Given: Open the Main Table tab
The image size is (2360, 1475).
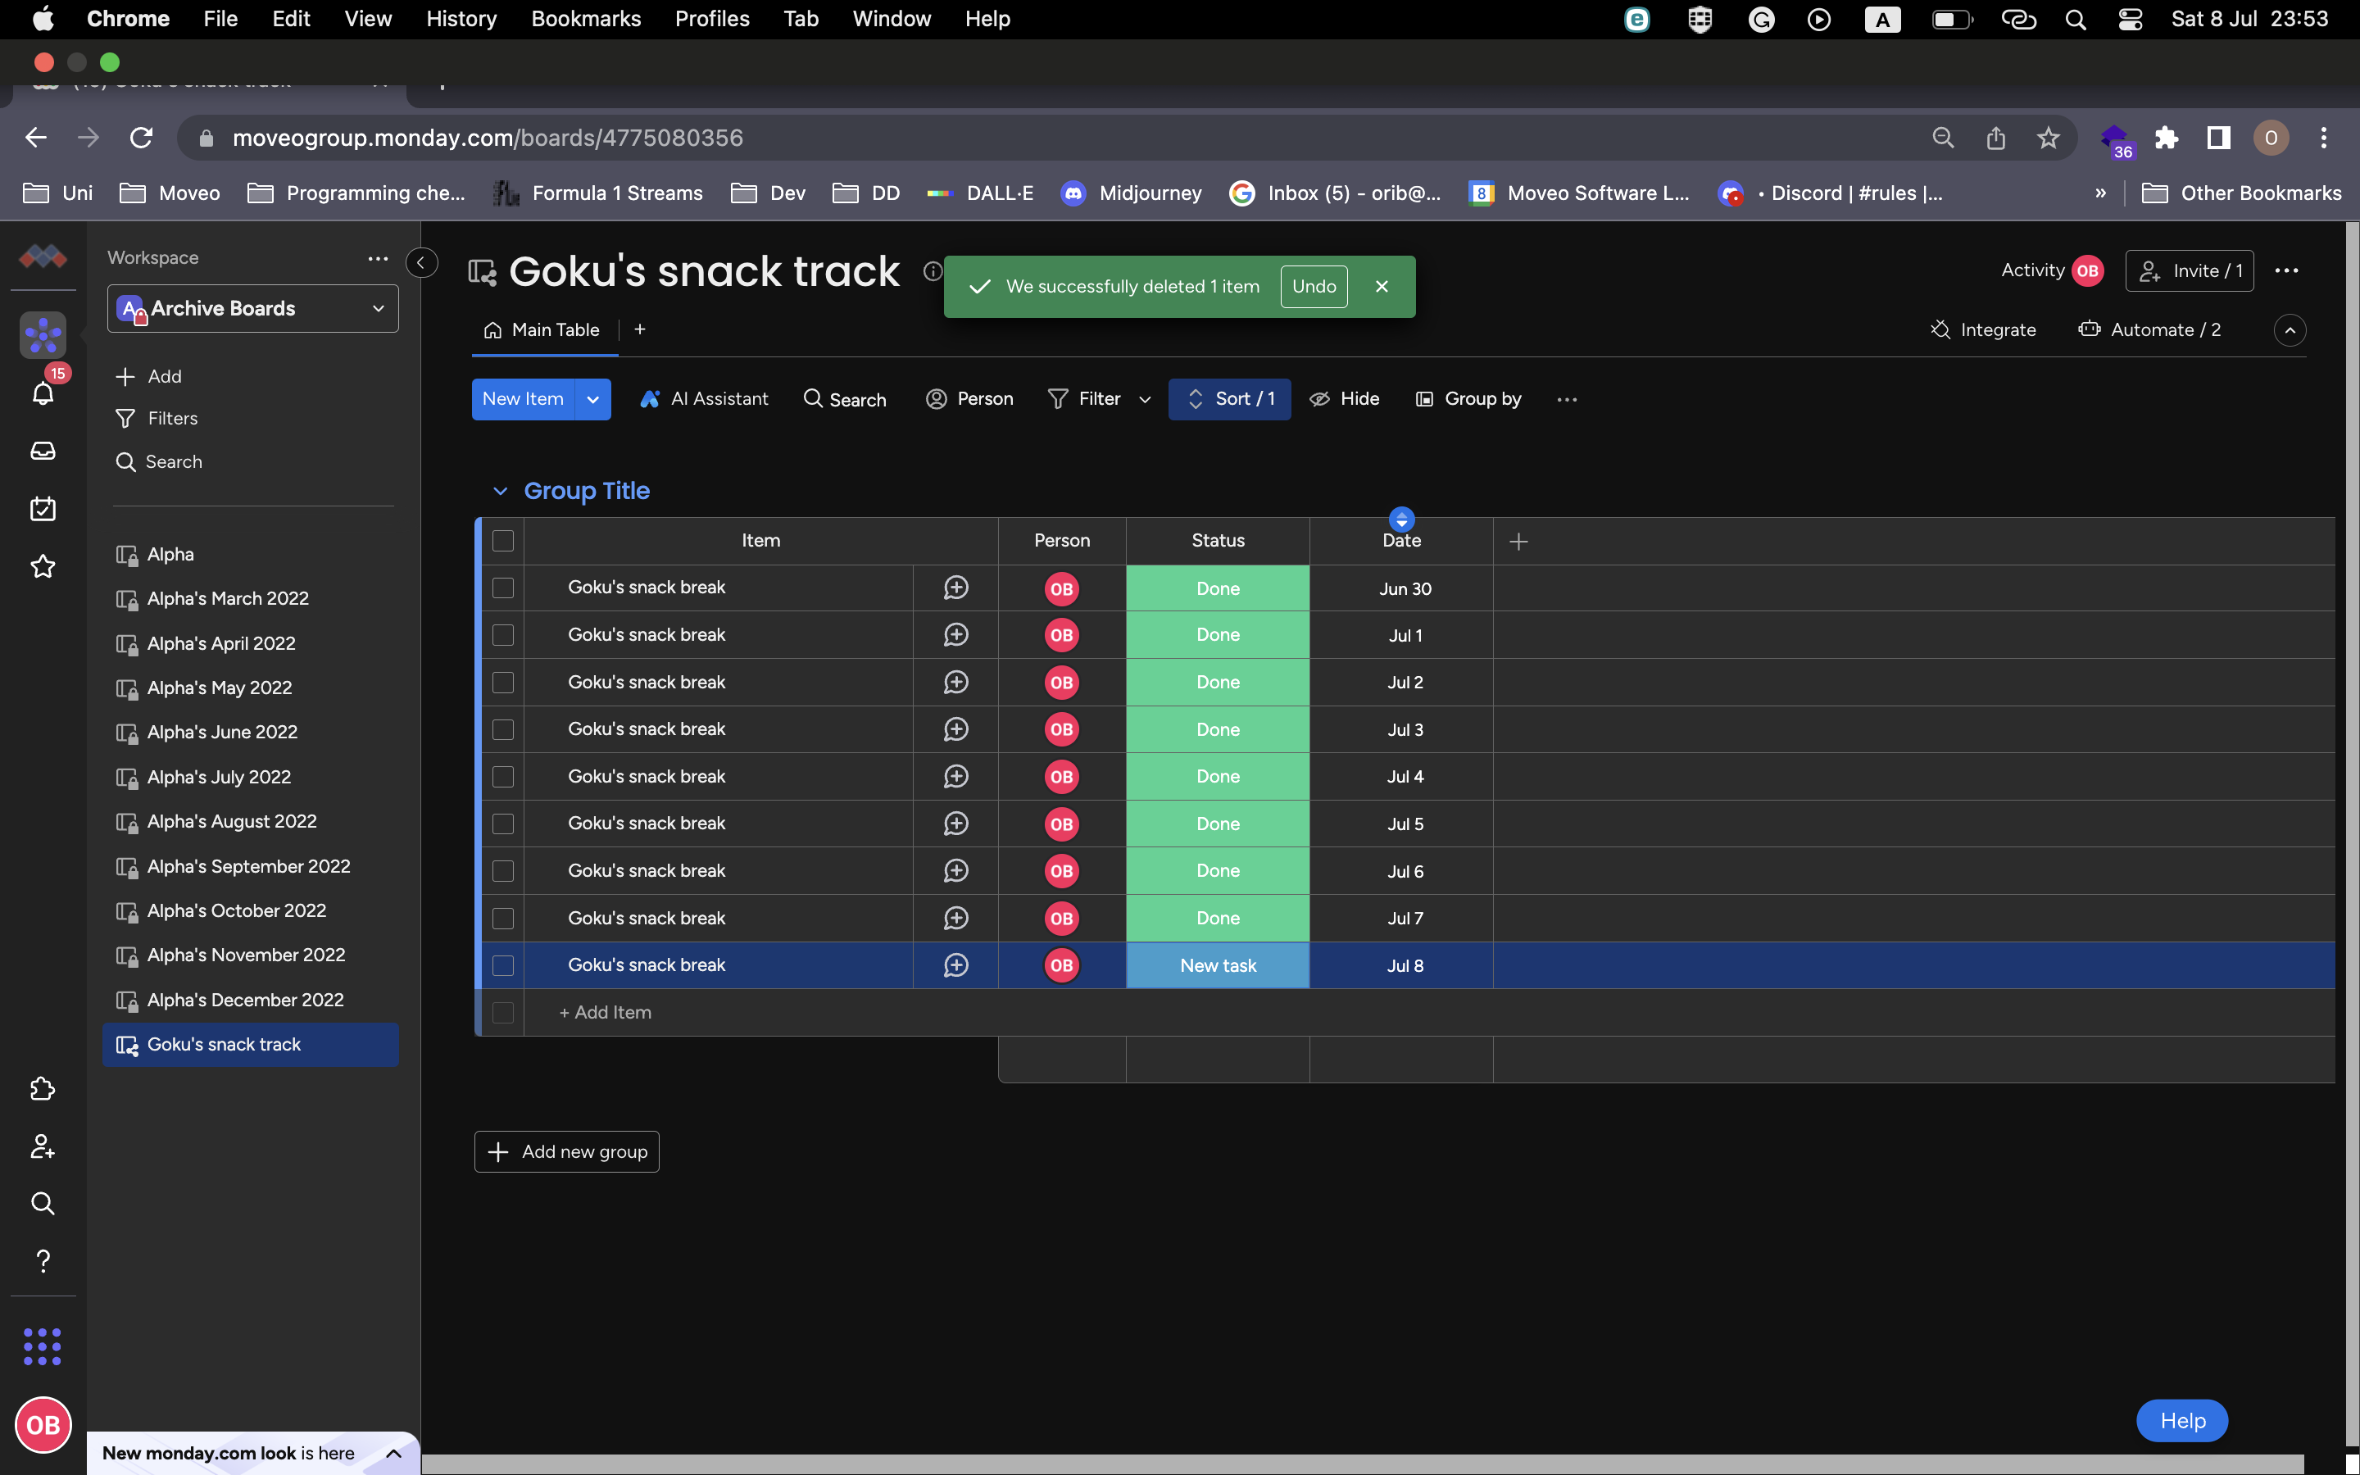Looking at the screenshot, I should (x=542, y=329).
